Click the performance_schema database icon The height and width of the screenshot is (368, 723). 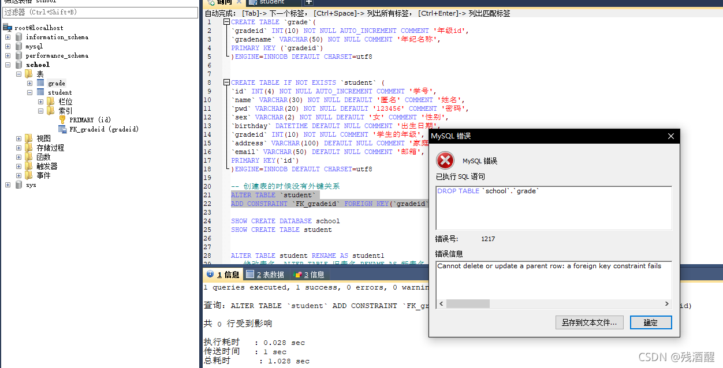[x=19, y=55]
